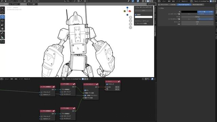
Task: Select the Annotate pencil tool
Action: (x=2, y=33)
